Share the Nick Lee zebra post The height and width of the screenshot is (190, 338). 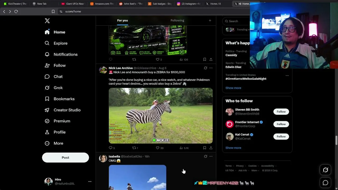(211, 148)
